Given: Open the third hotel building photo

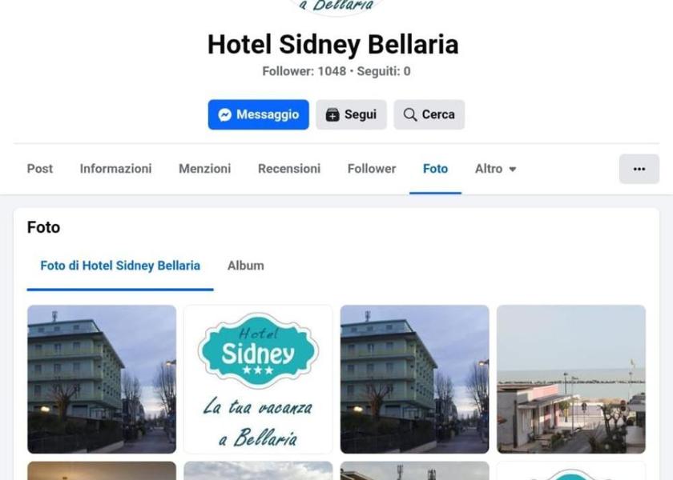Looking at the screenshot, I should click(415, 379).
